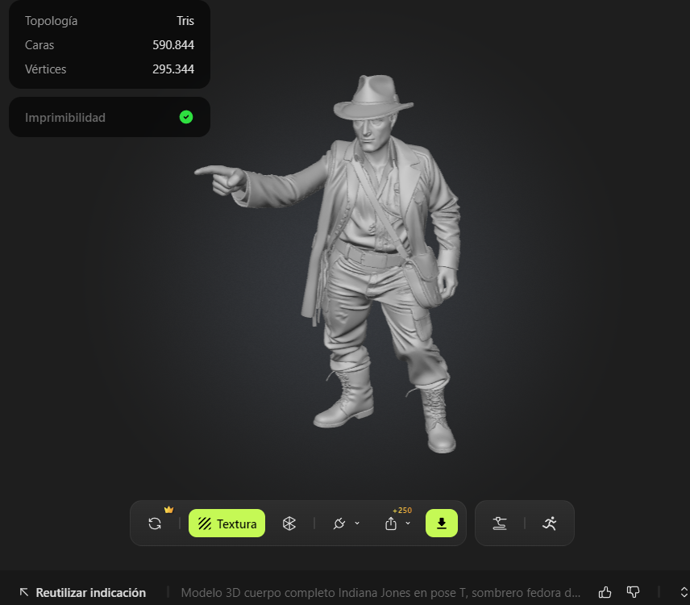Click the running figure animation icon
Viewport: 690px width, 605px height.
(550, 524)
